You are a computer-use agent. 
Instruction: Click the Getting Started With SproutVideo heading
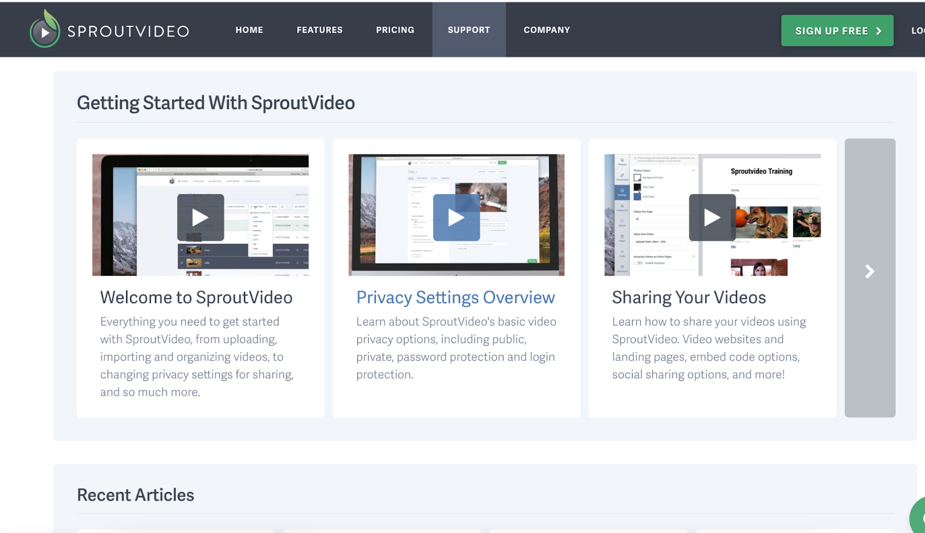pyautogui.click(x=216, y=103)
